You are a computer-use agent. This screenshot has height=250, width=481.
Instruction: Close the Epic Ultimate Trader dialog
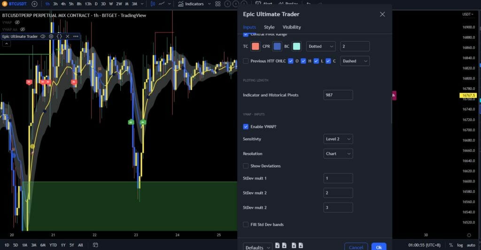click(382, 15)
